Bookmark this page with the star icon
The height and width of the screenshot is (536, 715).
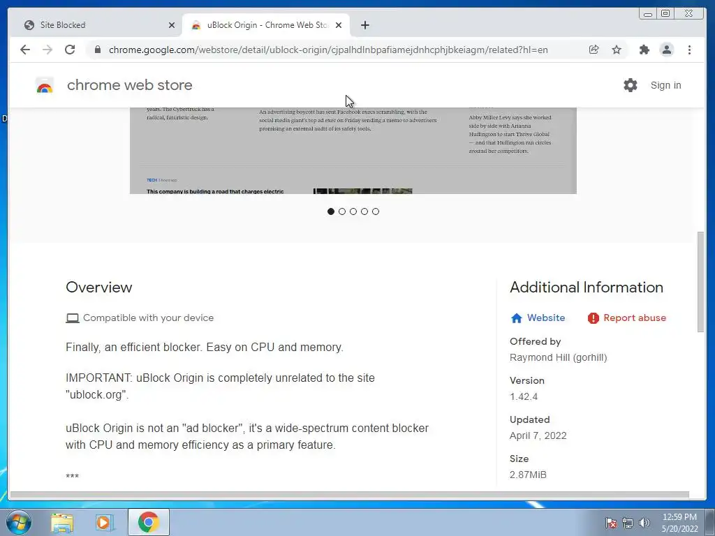(617, 50)
